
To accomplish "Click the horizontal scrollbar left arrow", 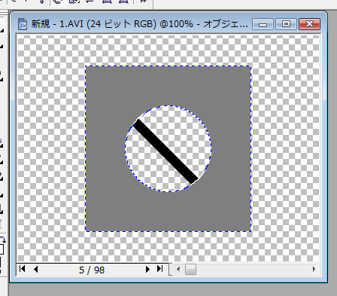I will click(x=178, y=270).
